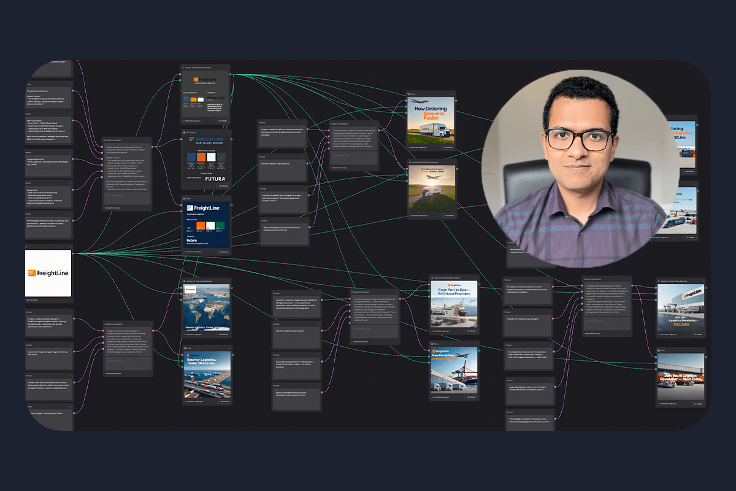This screenshot has width=736, height=491.
Task: Run Model on navy FreightLine Flux node
Action: [221, 252]
